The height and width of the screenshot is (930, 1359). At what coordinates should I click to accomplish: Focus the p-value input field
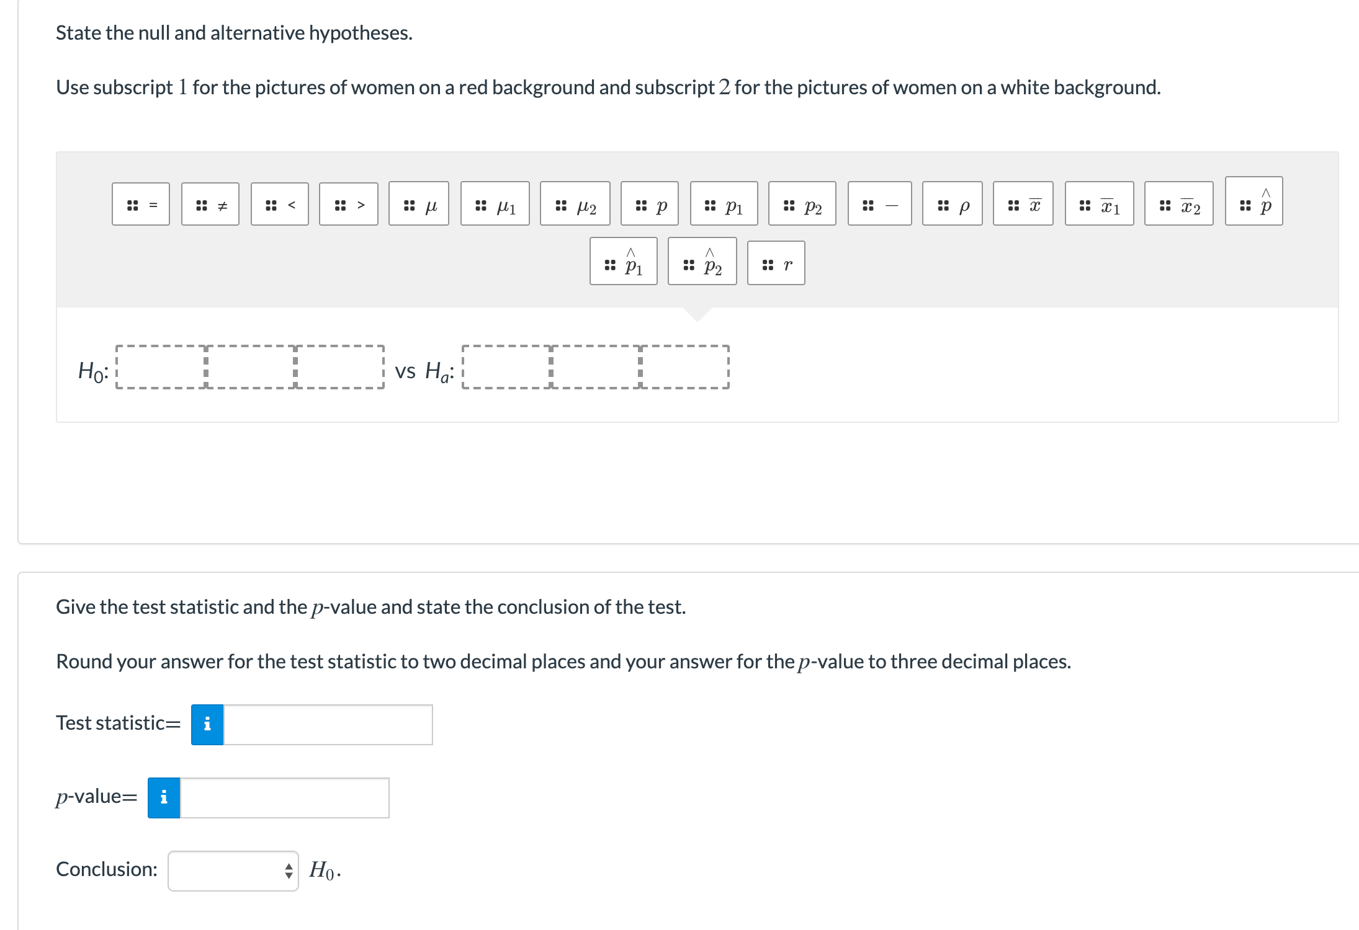coord(285,798)
